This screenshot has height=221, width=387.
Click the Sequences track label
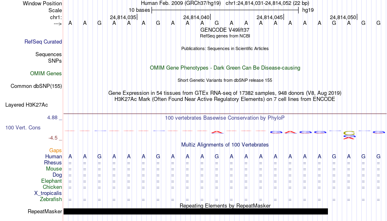click(x=48, y=54)
